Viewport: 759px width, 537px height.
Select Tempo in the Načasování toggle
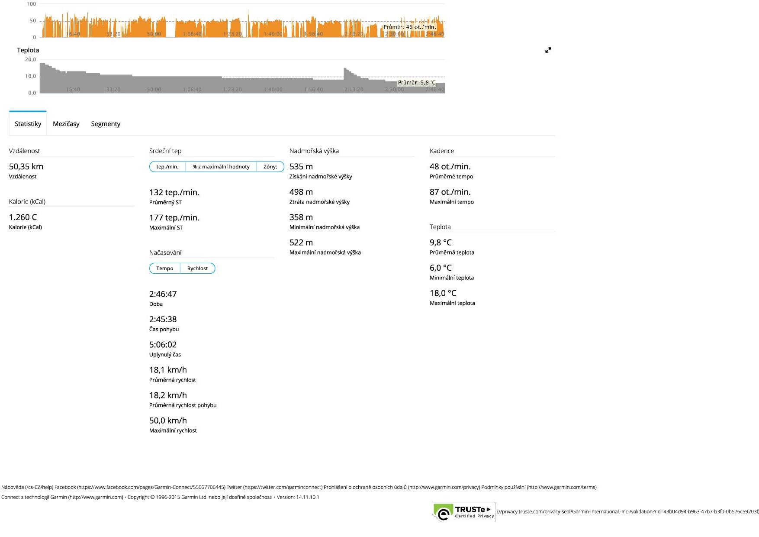pyautogui.click(x=165, y=268)
